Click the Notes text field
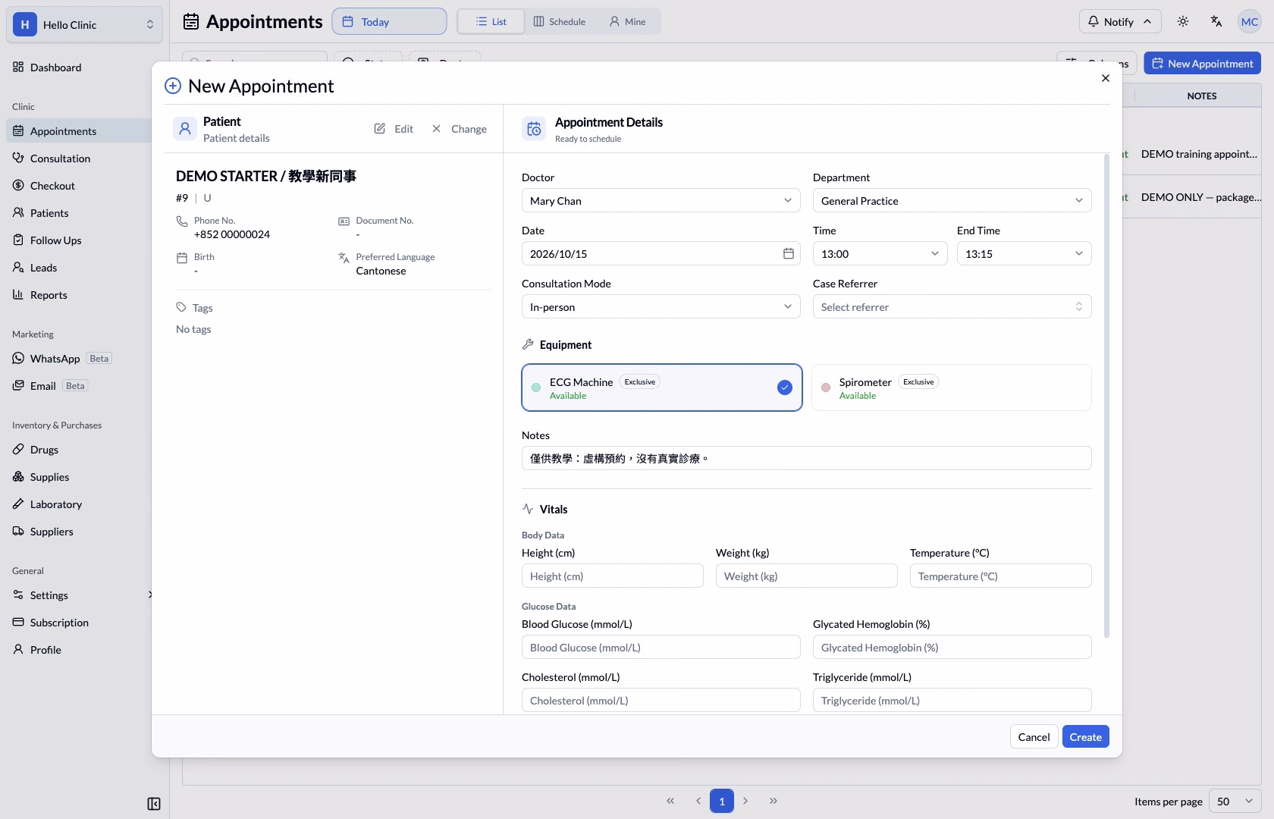1274x819 pixels. tap(807, 458)
